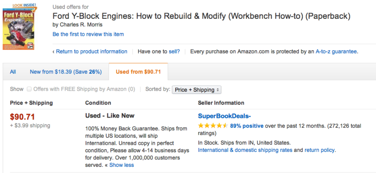Screen dimensions: 376x173
Task: Open SuperBookDeals- seller page
Action: pyautogui.click(x=225, y=116)
